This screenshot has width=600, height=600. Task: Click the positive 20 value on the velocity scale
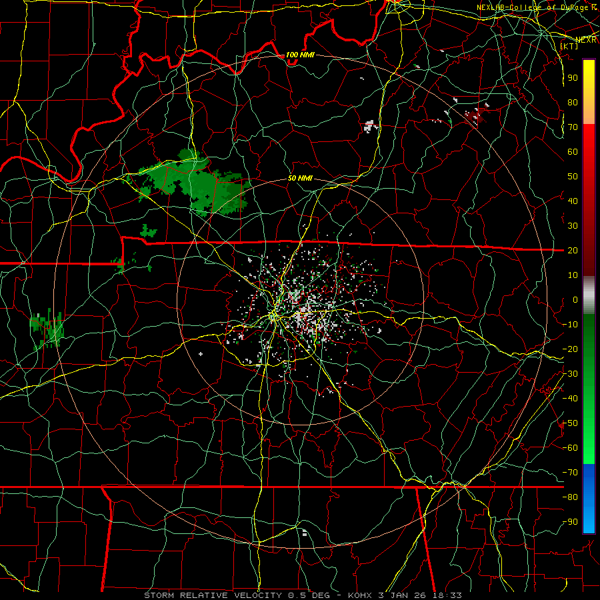coord(573,250)
